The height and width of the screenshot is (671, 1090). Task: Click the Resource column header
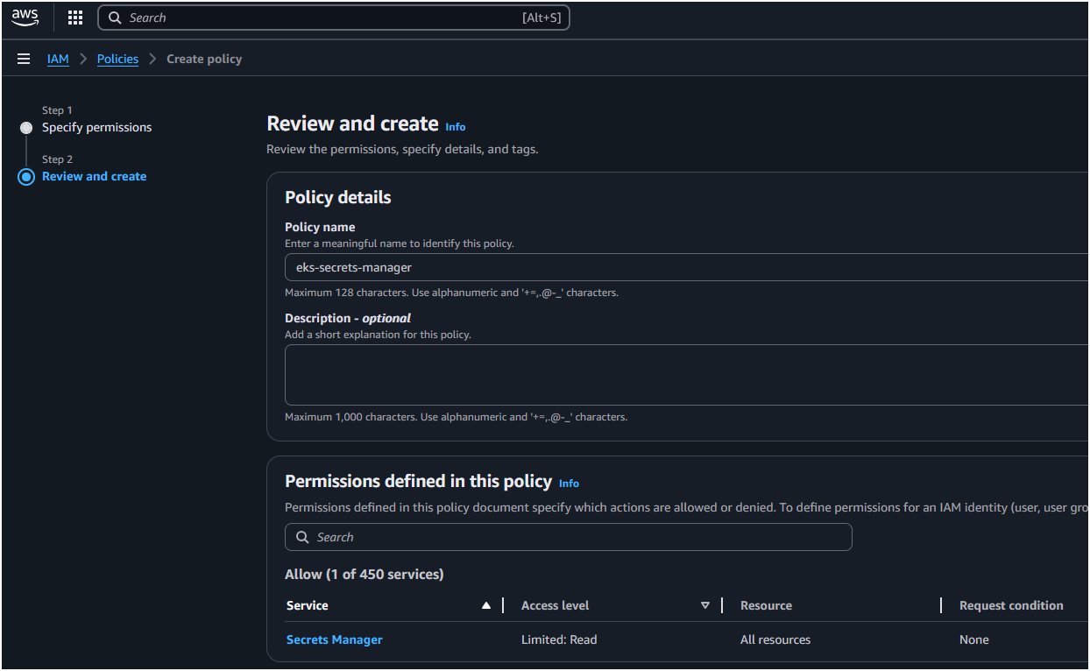tap(766, 605)
